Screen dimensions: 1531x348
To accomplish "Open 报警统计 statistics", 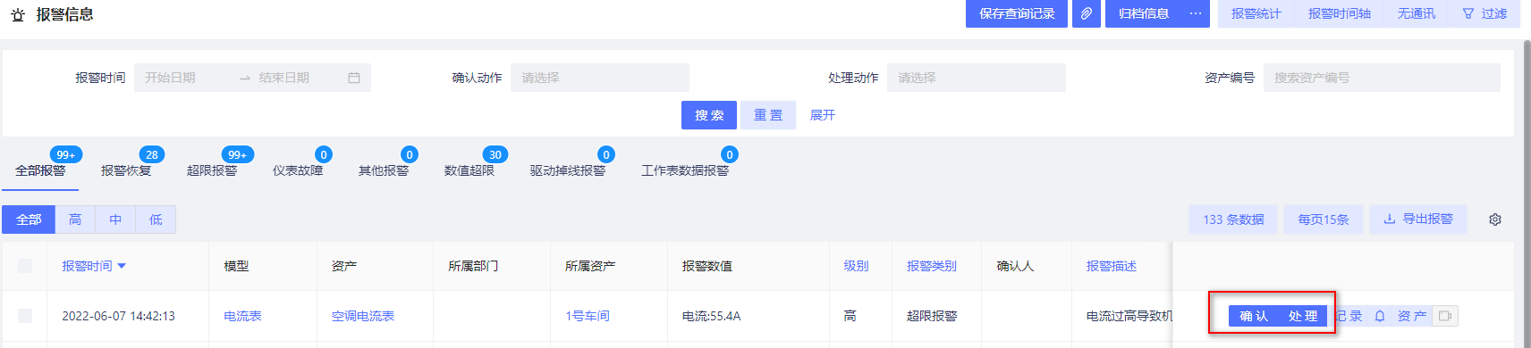I will [x=1256, y=13].
